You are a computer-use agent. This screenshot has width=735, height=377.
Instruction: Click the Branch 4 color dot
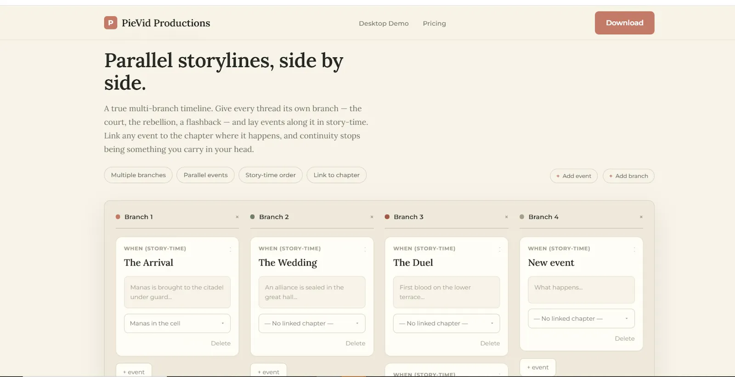coord(522,217)
